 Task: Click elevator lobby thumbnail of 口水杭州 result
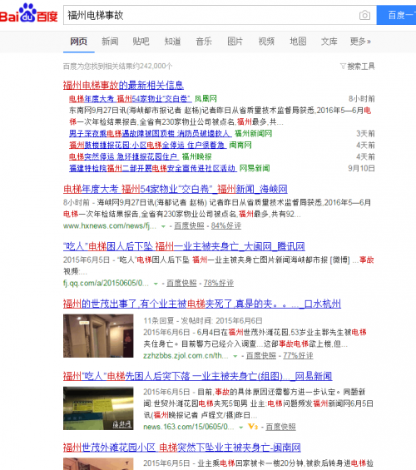tap(98, 336)
